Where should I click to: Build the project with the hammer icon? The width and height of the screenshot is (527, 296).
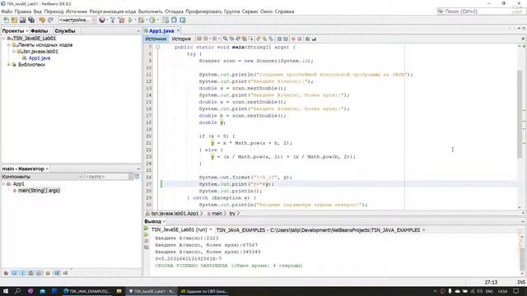coord(113,20)
